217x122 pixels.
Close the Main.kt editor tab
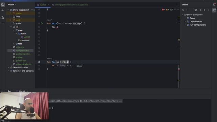click(x=48, y=5)
